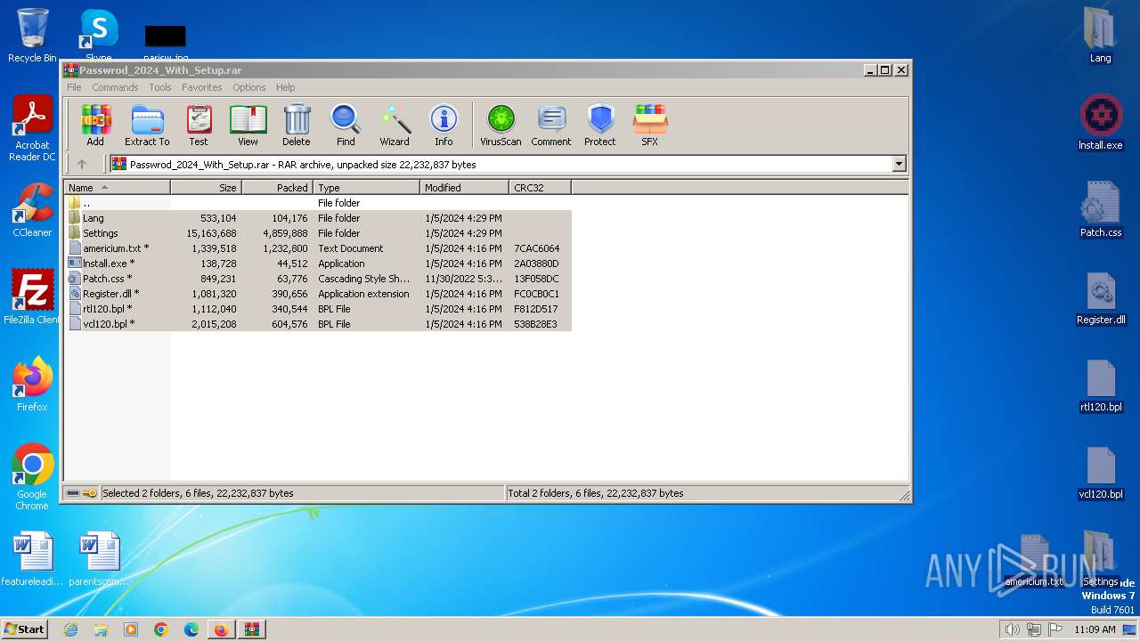Viewport: 1140px width, 641px height.
Task: Click the Delete trash icon
Action: [297, 125]
